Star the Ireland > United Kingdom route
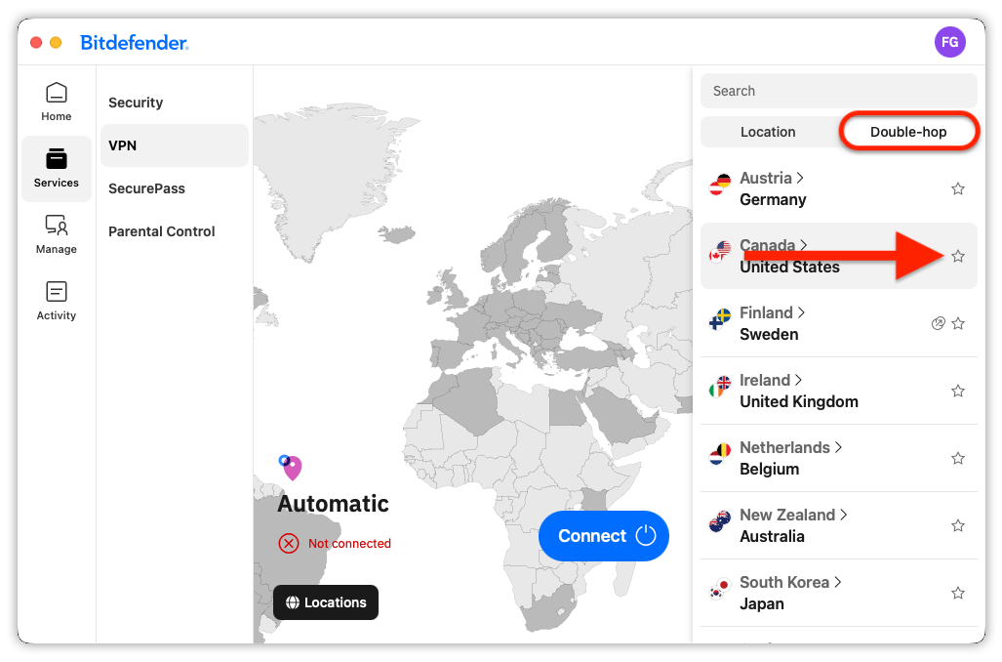Viewport: 1002px width, 662px height. [957, 391]
